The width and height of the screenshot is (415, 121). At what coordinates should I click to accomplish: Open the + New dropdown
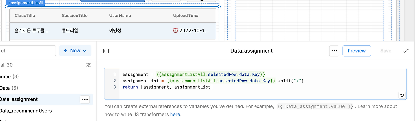point(75,51)
